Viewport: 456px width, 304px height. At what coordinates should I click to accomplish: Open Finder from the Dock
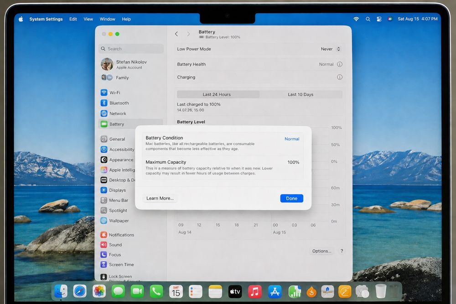61,291
